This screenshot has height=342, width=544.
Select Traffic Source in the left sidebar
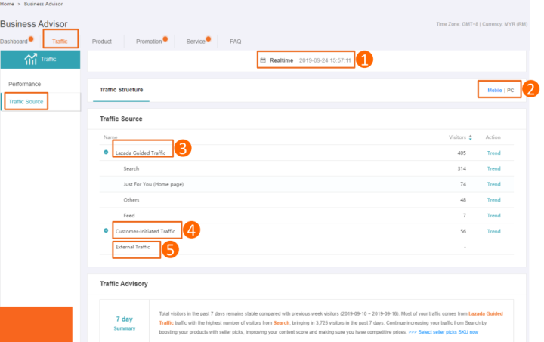click(x=26, y=101)
